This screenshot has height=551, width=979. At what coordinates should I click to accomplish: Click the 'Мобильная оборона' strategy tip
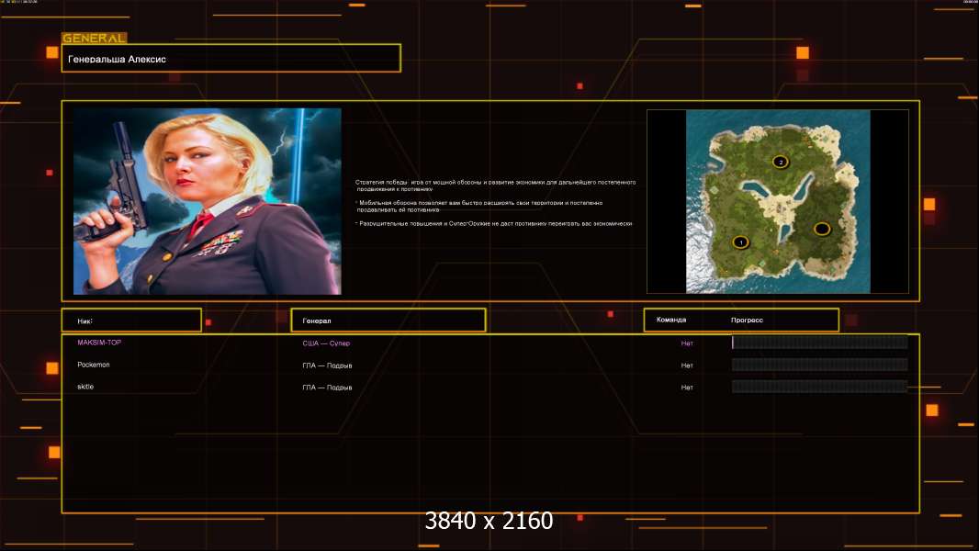point(479,206)
